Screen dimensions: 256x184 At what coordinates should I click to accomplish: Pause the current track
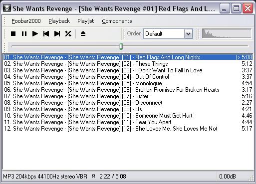coord(24,34)
